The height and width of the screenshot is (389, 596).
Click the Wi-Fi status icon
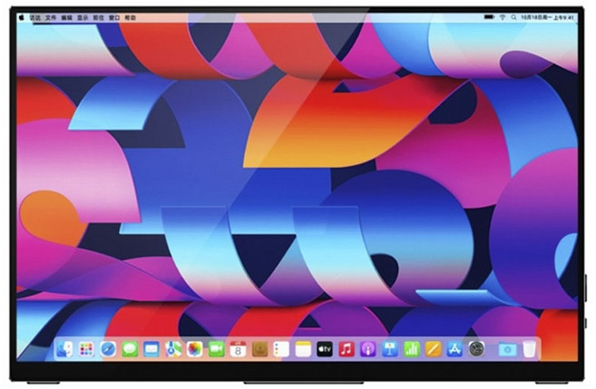[x=502, y=17]
